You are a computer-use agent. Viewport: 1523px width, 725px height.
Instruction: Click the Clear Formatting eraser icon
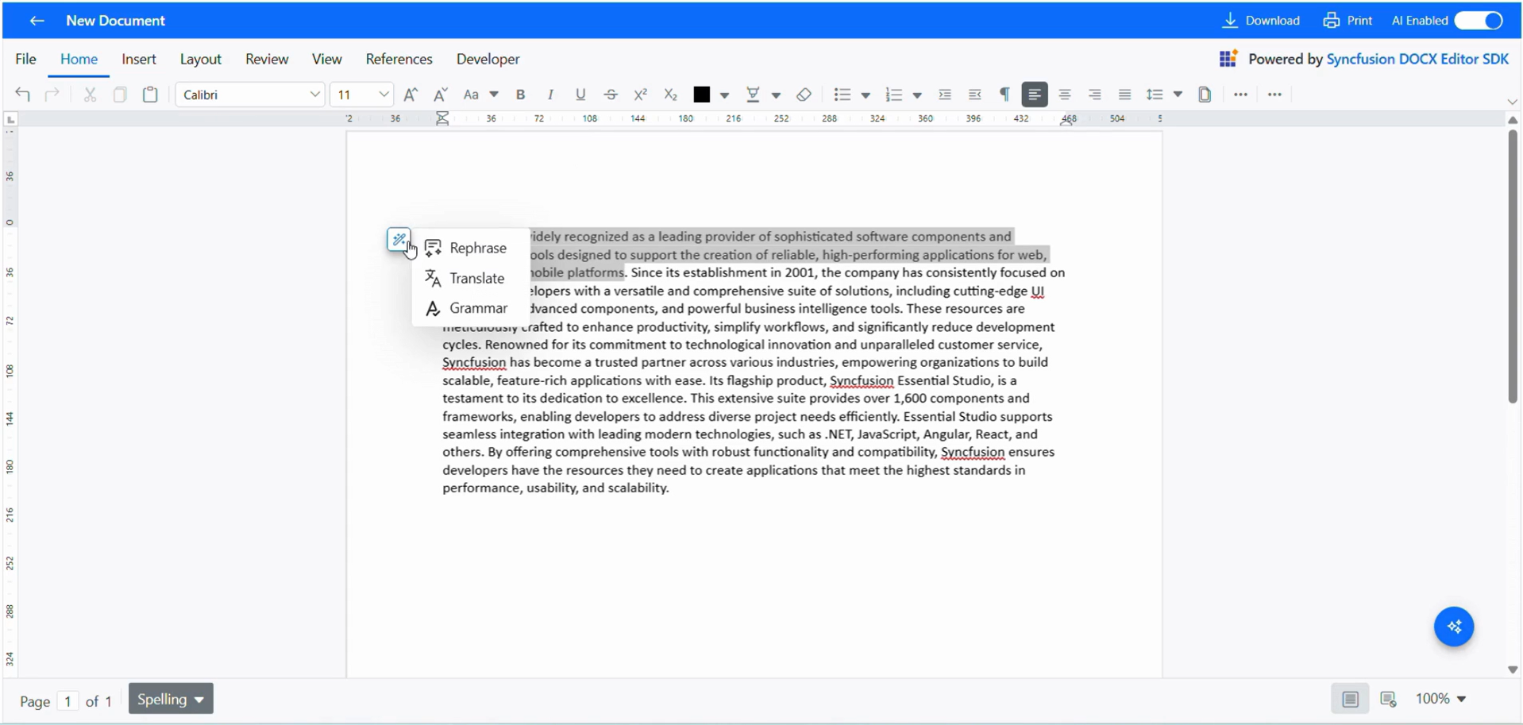(x=804, y=94)
